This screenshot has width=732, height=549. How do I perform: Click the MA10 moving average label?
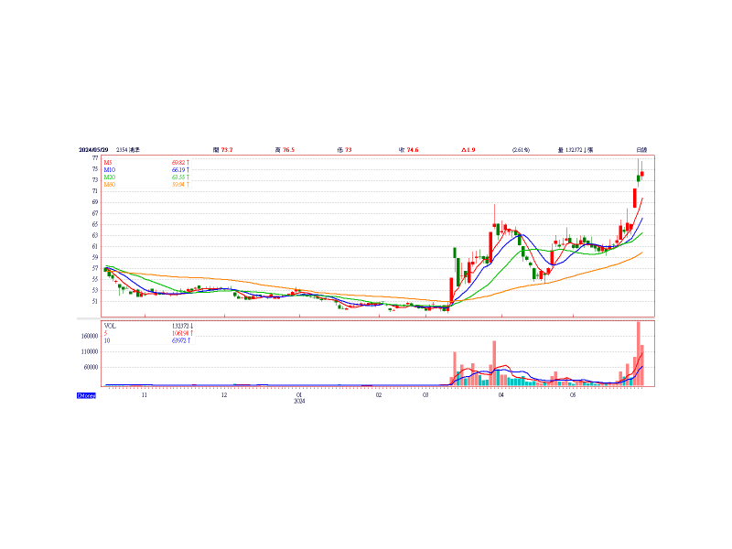tap(109, 169)
